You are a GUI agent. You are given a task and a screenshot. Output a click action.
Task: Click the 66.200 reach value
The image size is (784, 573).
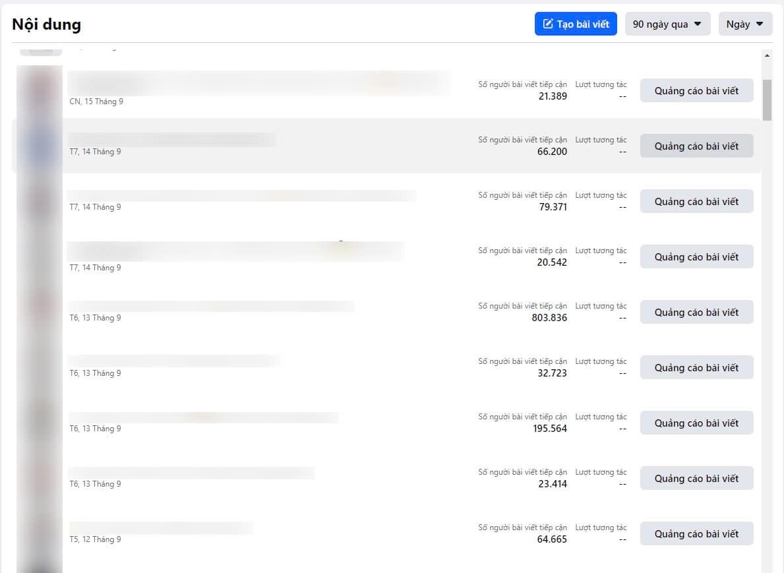point(552,152)
